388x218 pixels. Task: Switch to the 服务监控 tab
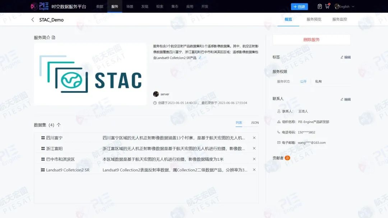[x=339, y=19]
